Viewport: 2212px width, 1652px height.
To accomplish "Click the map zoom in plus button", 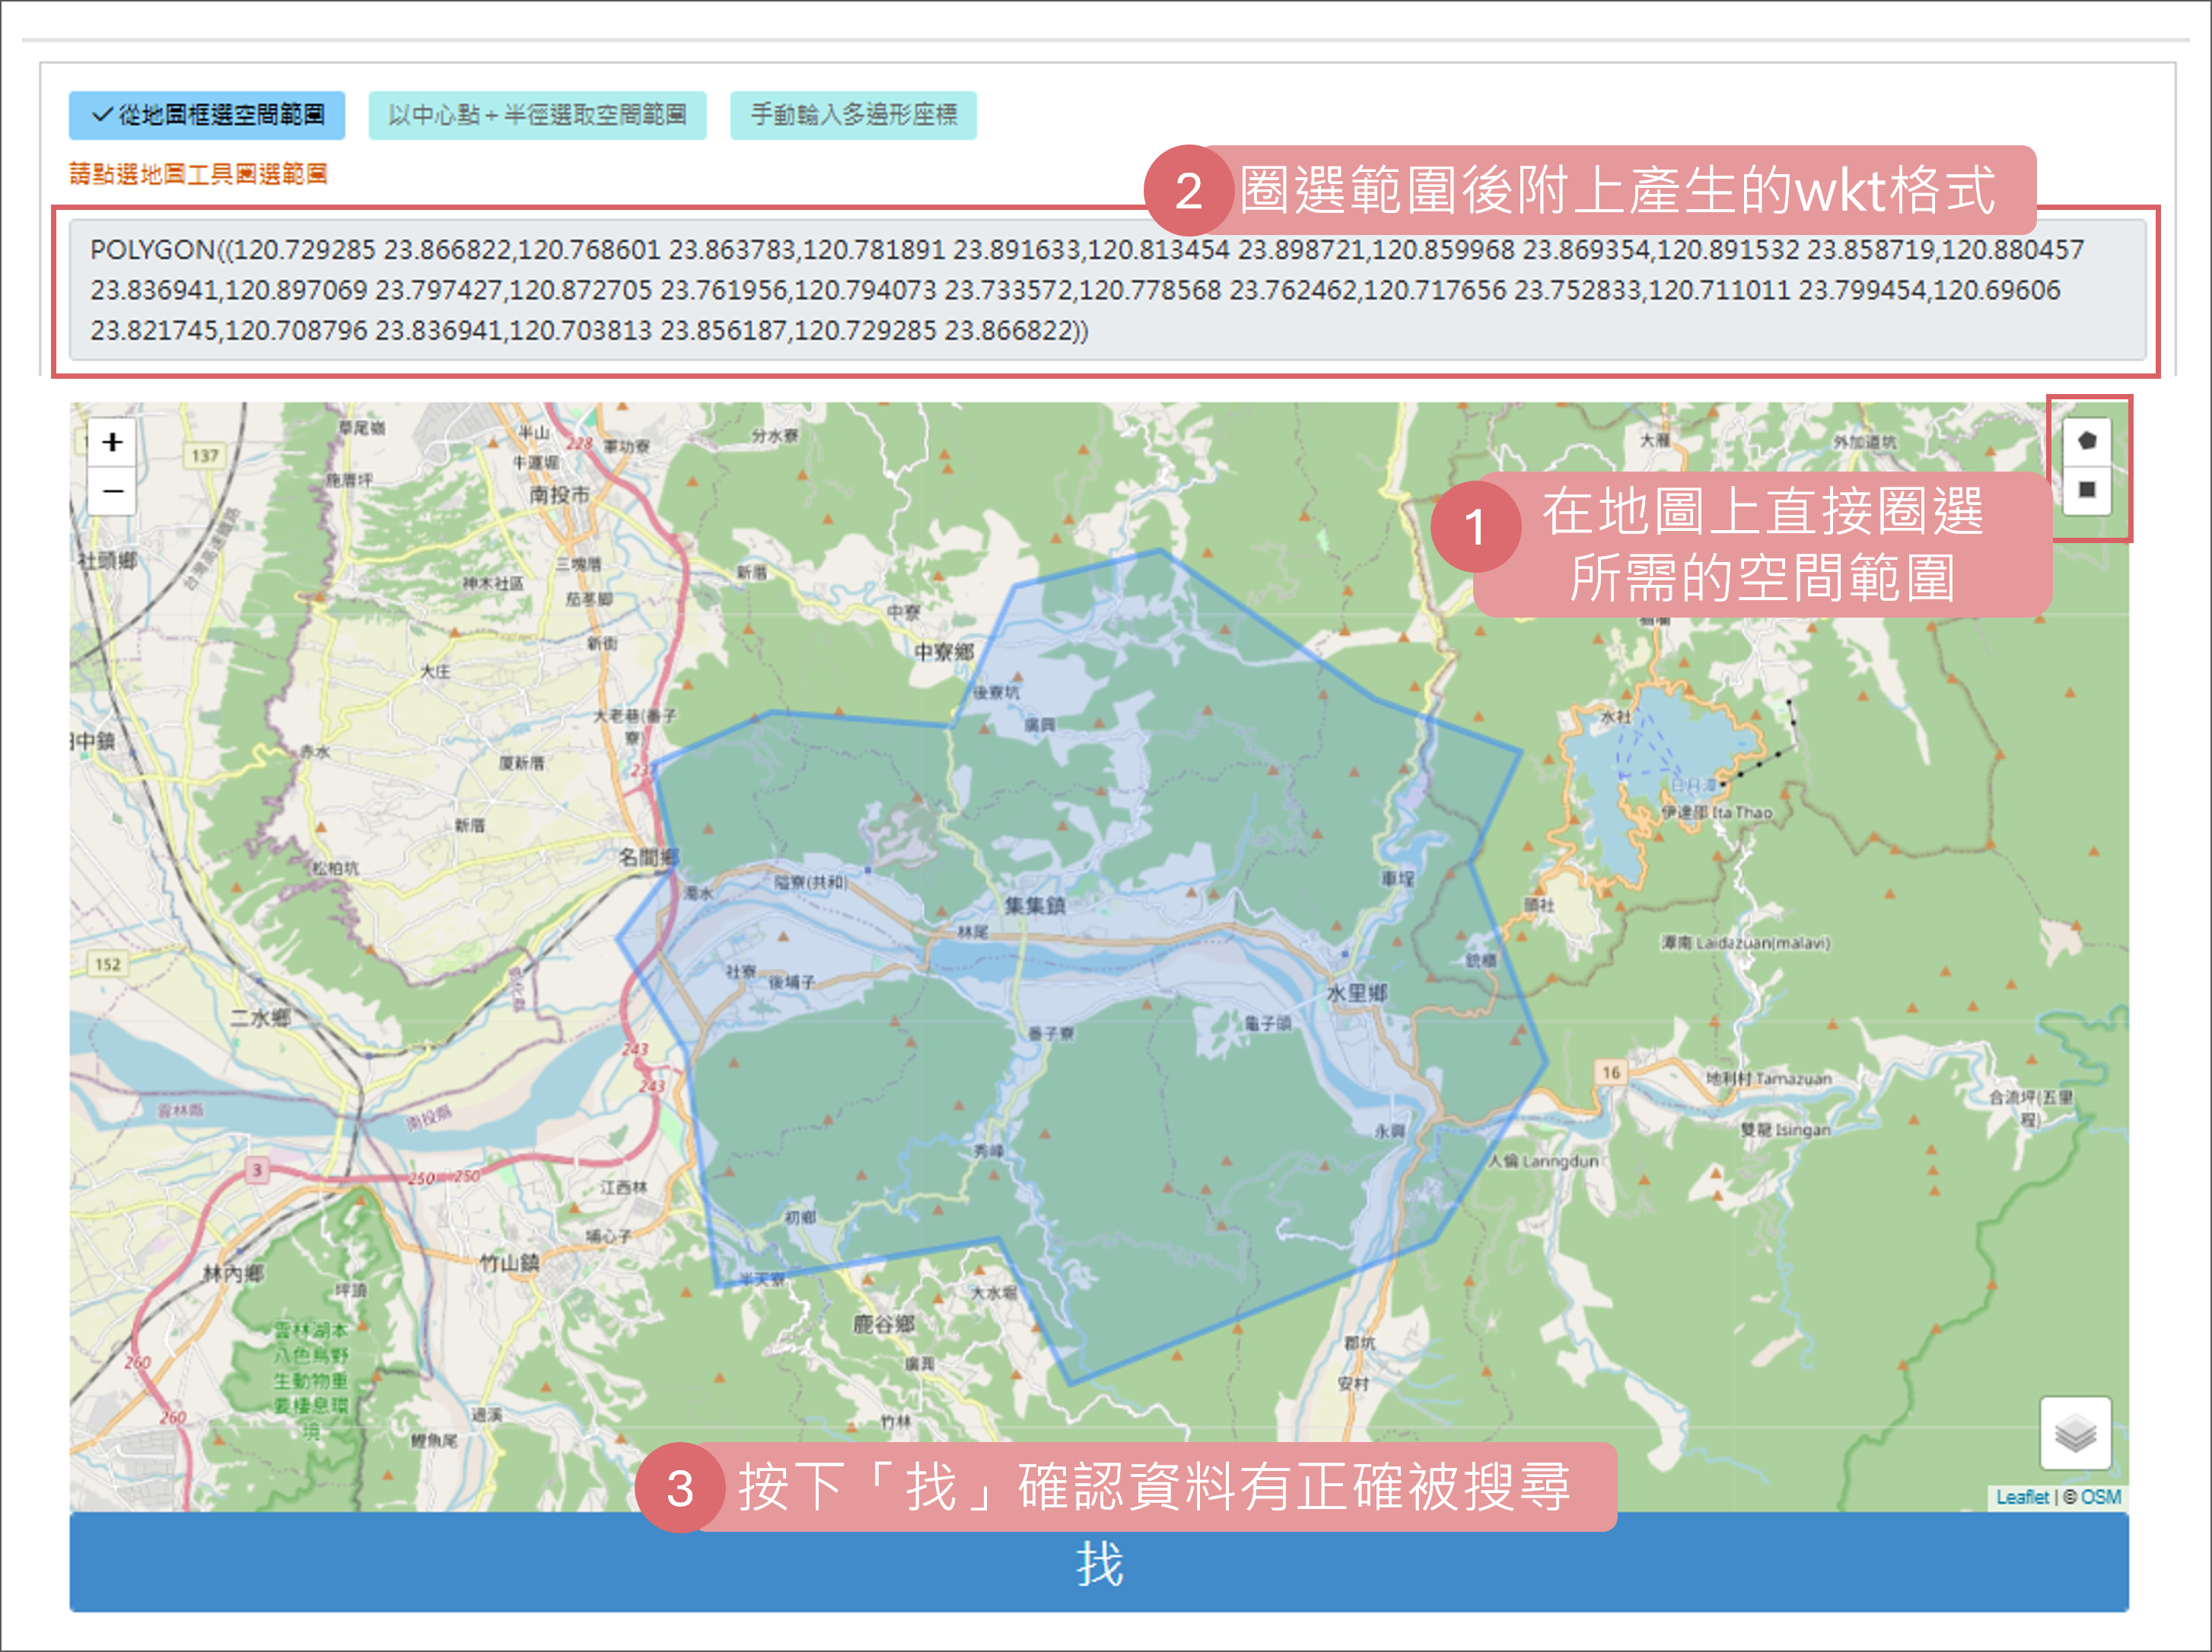I will coord(112,442).
